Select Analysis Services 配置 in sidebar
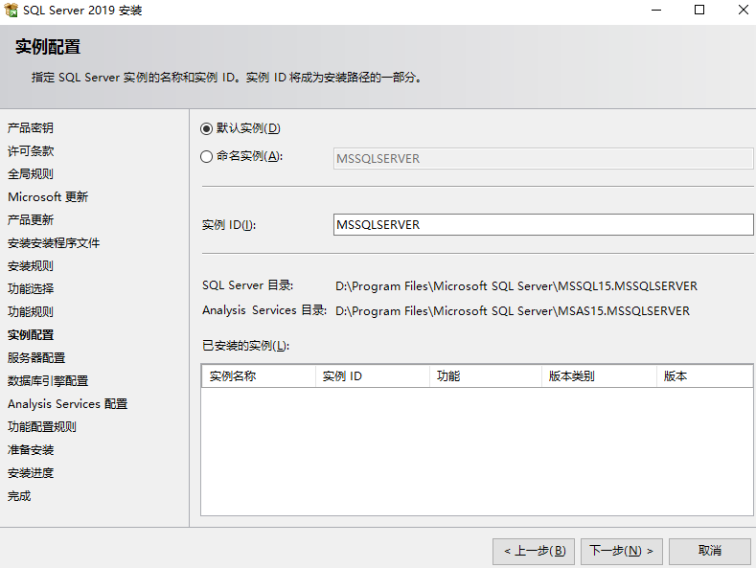Screen dimensions: 756x568 coord(67,404)
